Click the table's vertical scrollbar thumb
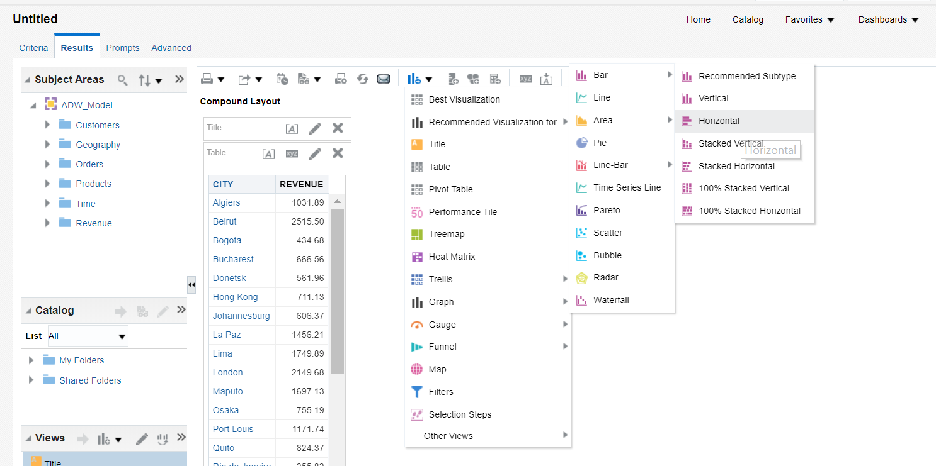 pyautogui.click(x=337, y=291)
